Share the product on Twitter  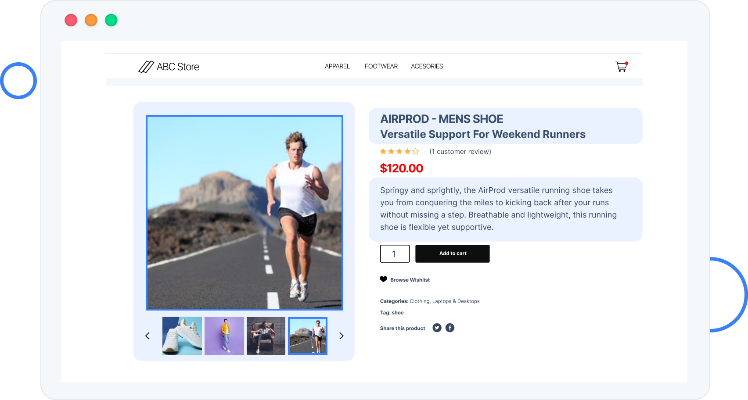click(437, 328)
